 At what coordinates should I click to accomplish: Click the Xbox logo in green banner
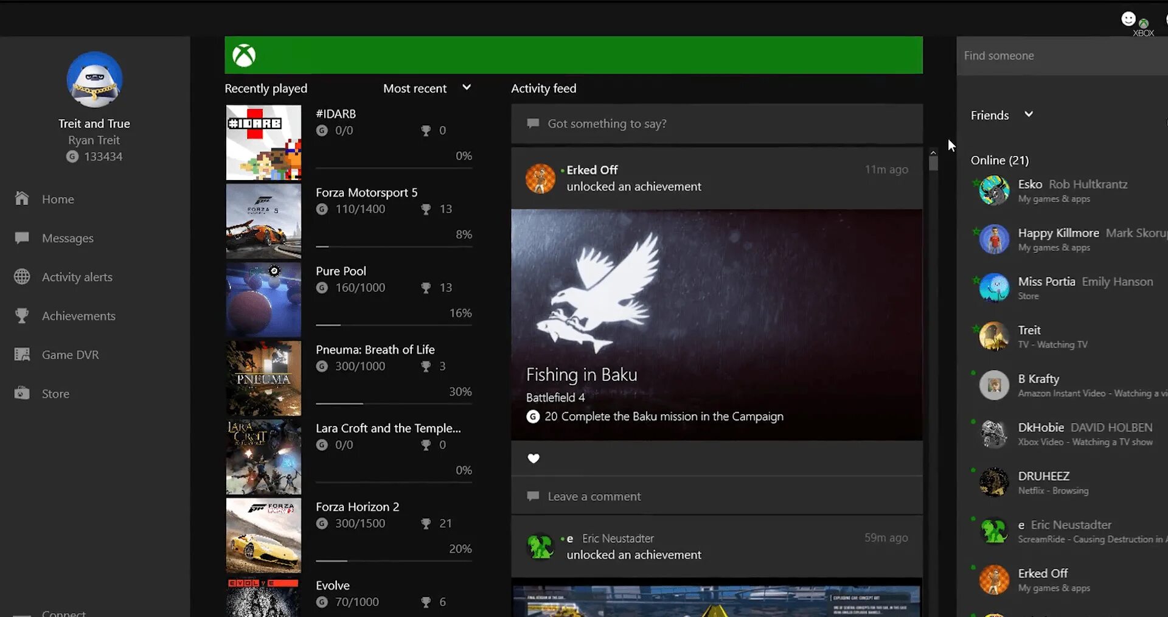coord(244,55)
